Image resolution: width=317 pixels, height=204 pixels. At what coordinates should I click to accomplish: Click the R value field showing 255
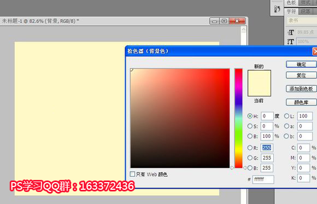point(267,148)
